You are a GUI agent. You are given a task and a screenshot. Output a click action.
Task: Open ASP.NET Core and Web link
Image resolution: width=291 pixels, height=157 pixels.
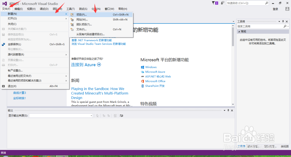[x=158, y=76]
